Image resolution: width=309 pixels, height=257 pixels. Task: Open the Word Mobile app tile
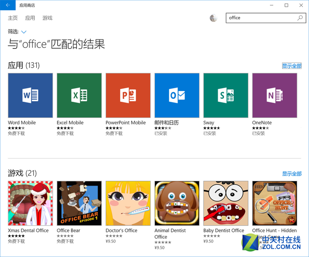(x=30, y=95)
